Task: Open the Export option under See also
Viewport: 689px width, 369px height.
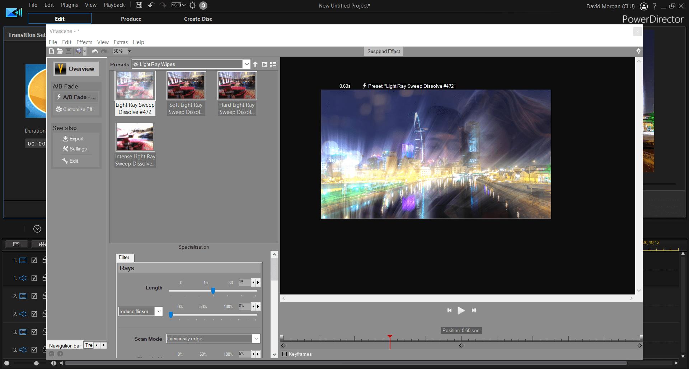Action: click(x=73, y=139)
